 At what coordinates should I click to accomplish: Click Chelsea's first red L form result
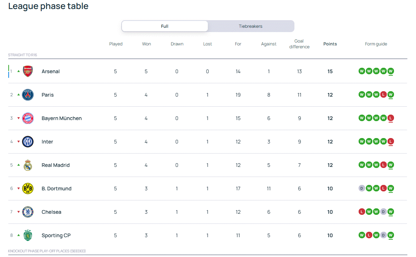(362, 212)
